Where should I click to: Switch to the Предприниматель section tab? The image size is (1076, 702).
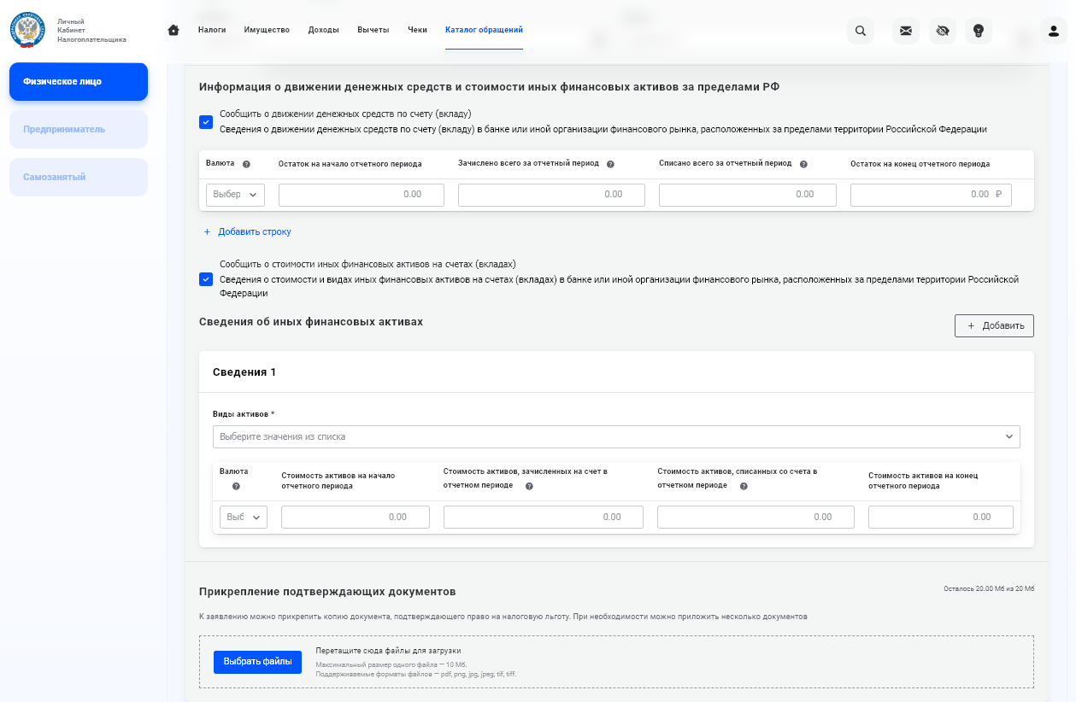click(79, 129)
